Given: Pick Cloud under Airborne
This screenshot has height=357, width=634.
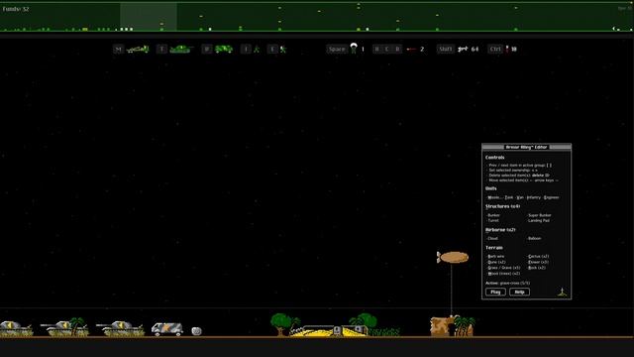Looking at the screenshot, I should [x=493, y=238].
